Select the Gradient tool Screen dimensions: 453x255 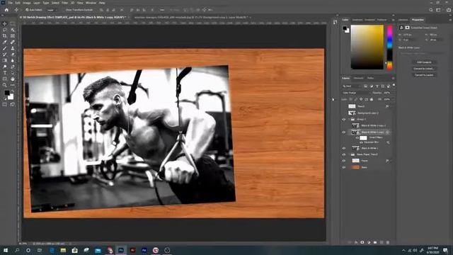[x=5, y=60]
